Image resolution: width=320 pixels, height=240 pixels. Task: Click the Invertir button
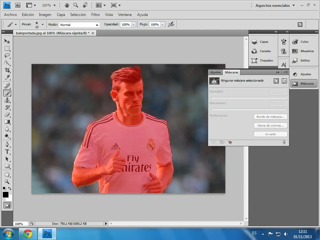[x=270, y=134]
